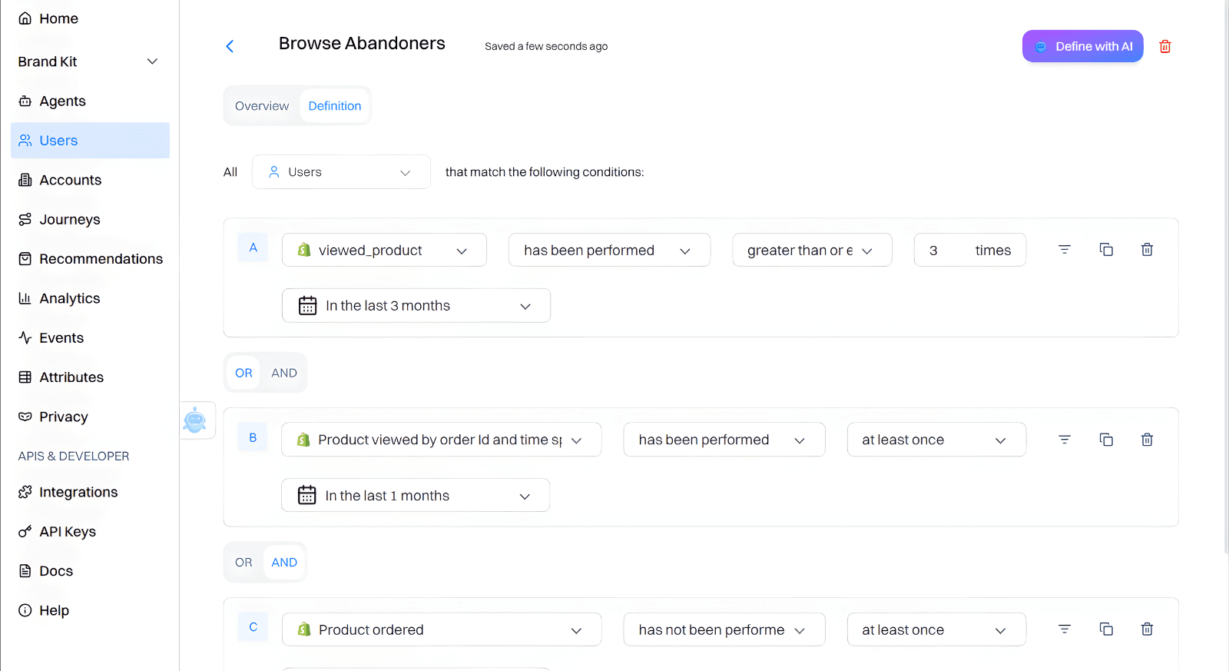Click condition label B badge
This screenshot has width=1229, height=671.
[253, 437]
